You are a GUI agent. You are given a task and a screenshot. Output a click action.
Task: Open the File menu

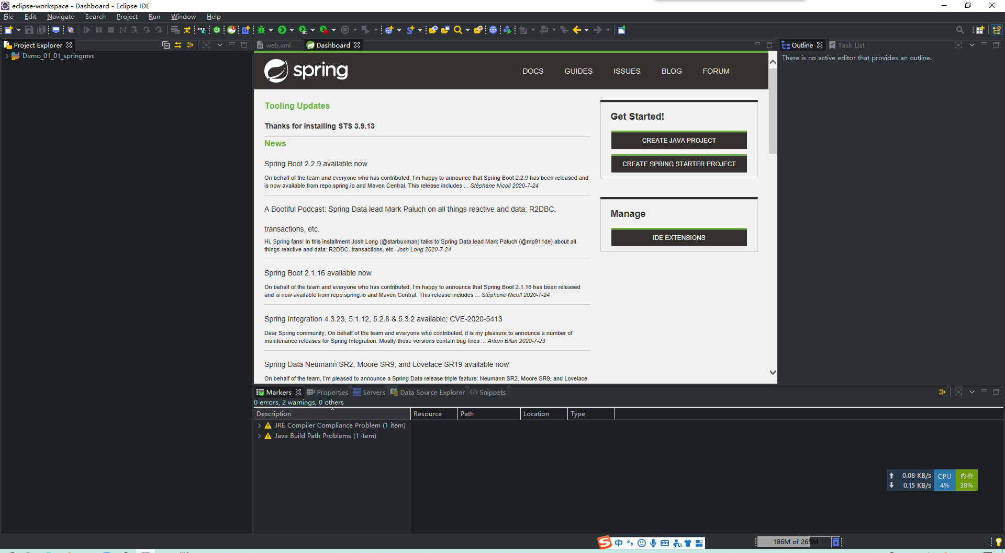coord(8,17)
